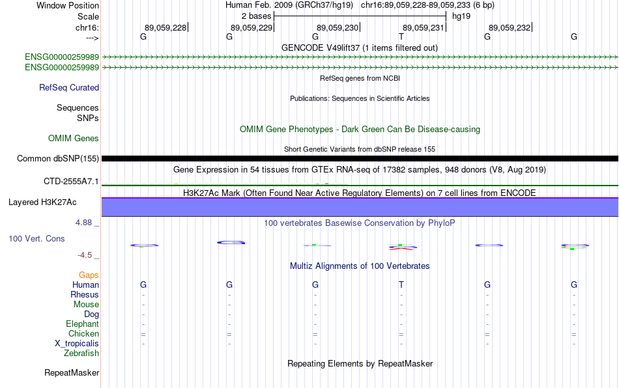Click hg19 label beside the scale bar
The width and height of the screenshot is (619, 388).
[461, 16]
